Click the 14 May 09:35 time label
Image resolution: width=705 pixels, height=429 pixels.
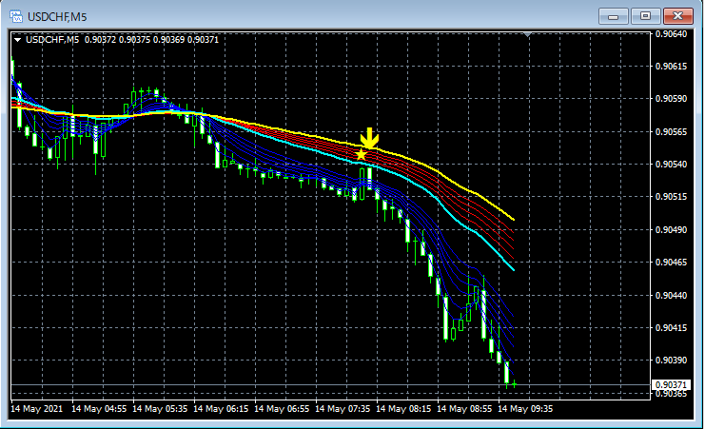pos(525,409)
